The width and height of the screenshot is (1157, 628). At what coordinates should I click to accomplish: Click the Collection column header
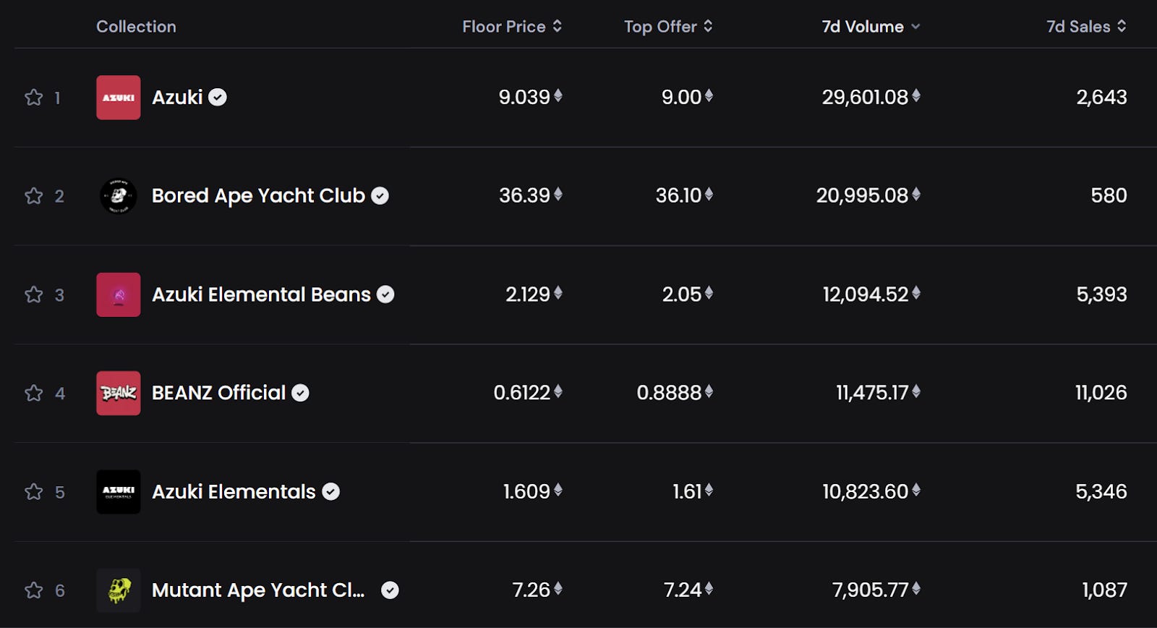(x=136, y=27)
